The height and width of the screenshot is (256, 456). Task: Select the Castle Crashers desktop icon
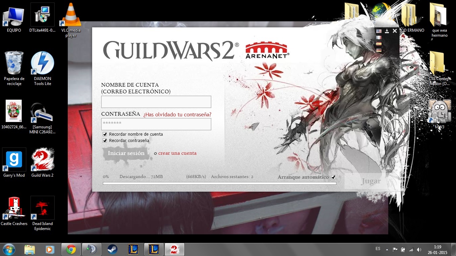(14, 211)
